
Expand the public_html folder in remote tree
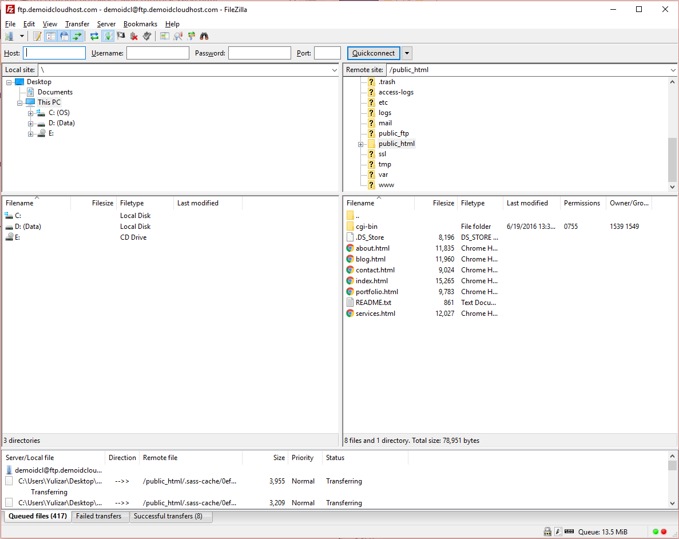click(360, 144)
